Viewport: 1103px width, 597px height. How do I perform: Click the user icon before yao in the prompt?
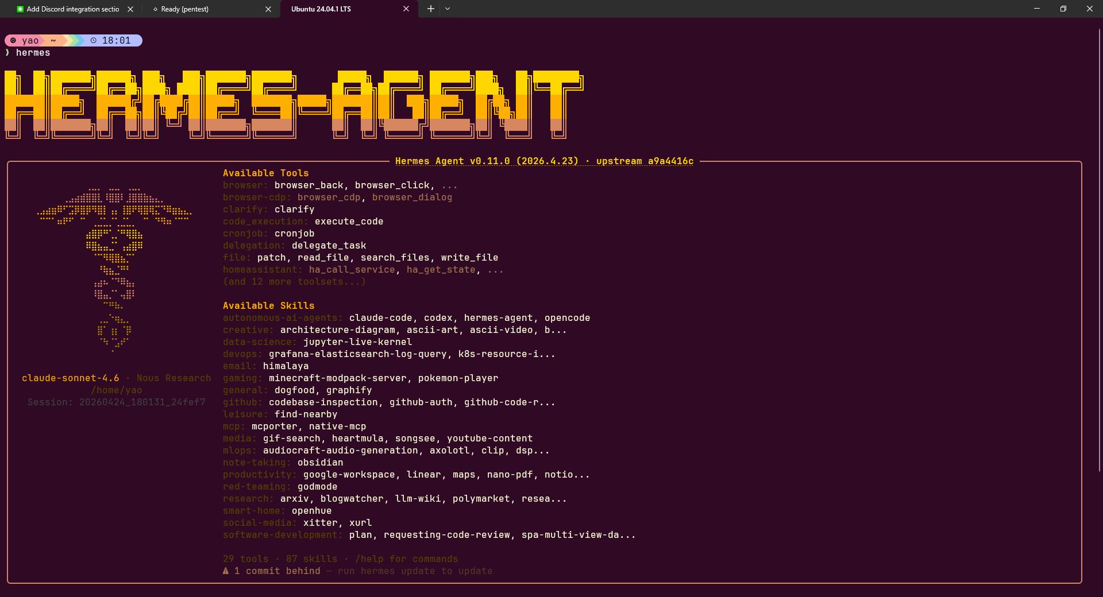[x=13, y=41]
